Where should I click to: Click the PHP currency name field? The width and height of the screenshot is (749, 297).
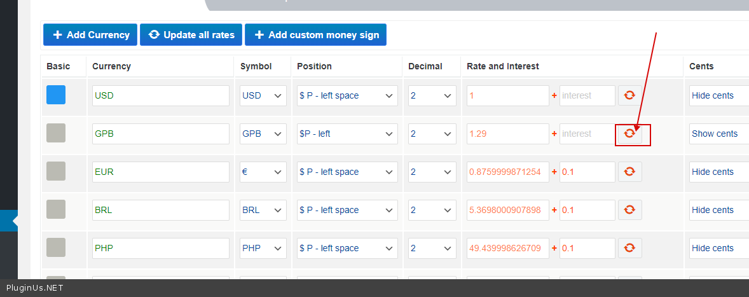(x=160, y=248)
